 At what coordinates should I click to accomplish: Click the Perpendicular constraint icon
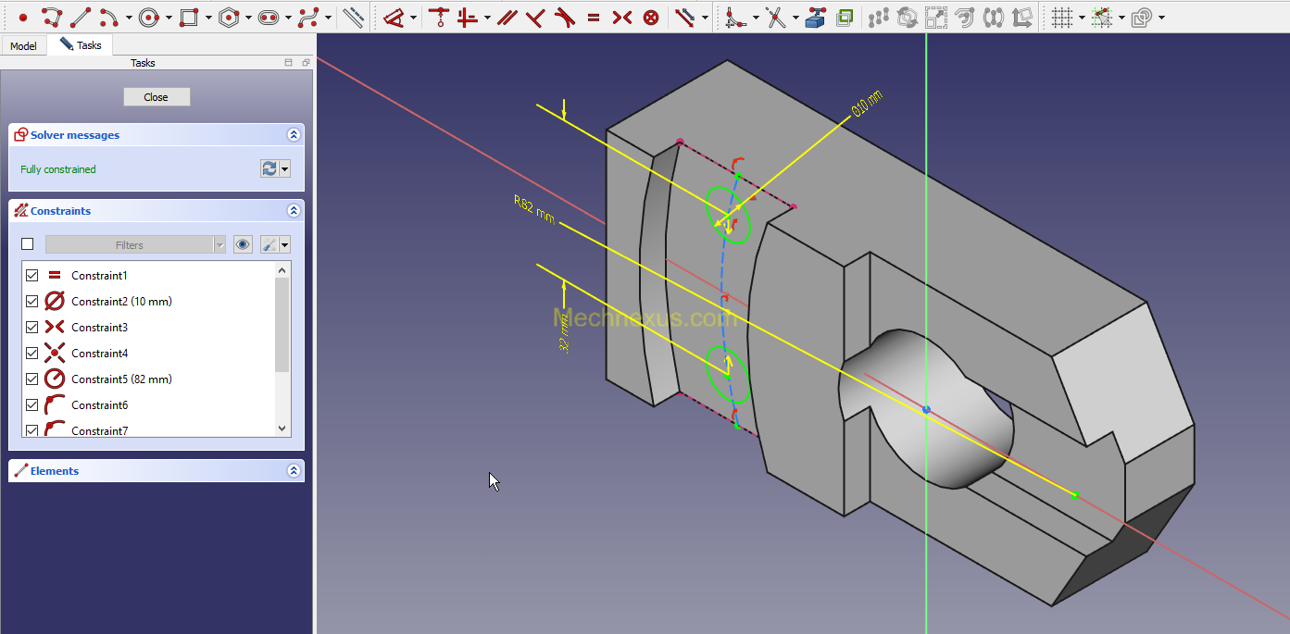535,17
